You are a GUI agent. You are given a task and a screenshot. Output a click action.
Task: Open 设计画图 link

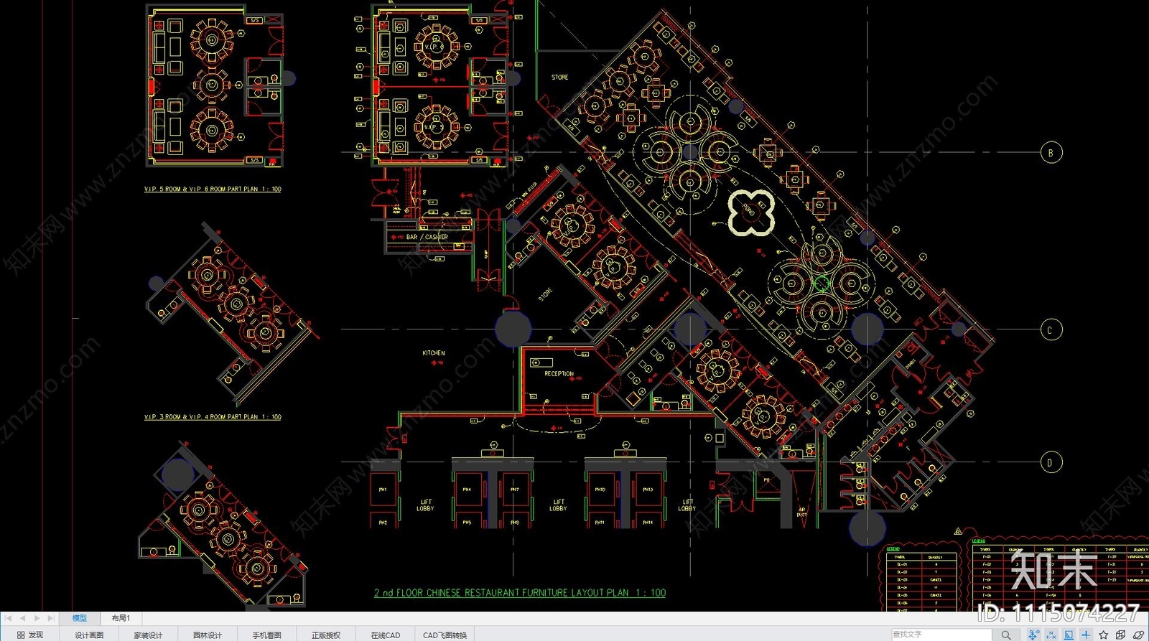click(x=89, y=635)
